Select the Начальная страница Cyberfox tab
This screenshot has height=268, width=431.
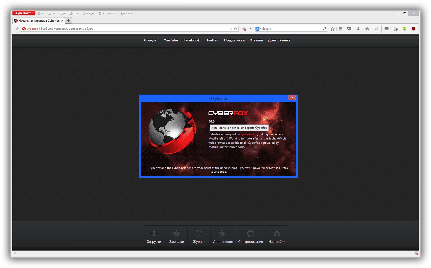[39, 21]
